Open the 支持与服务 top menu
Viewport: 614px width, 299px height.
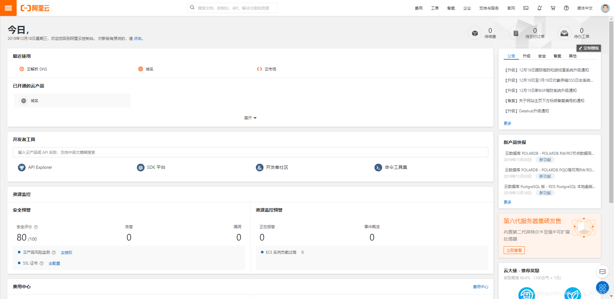pyautogui.click(x=489, y=8)
